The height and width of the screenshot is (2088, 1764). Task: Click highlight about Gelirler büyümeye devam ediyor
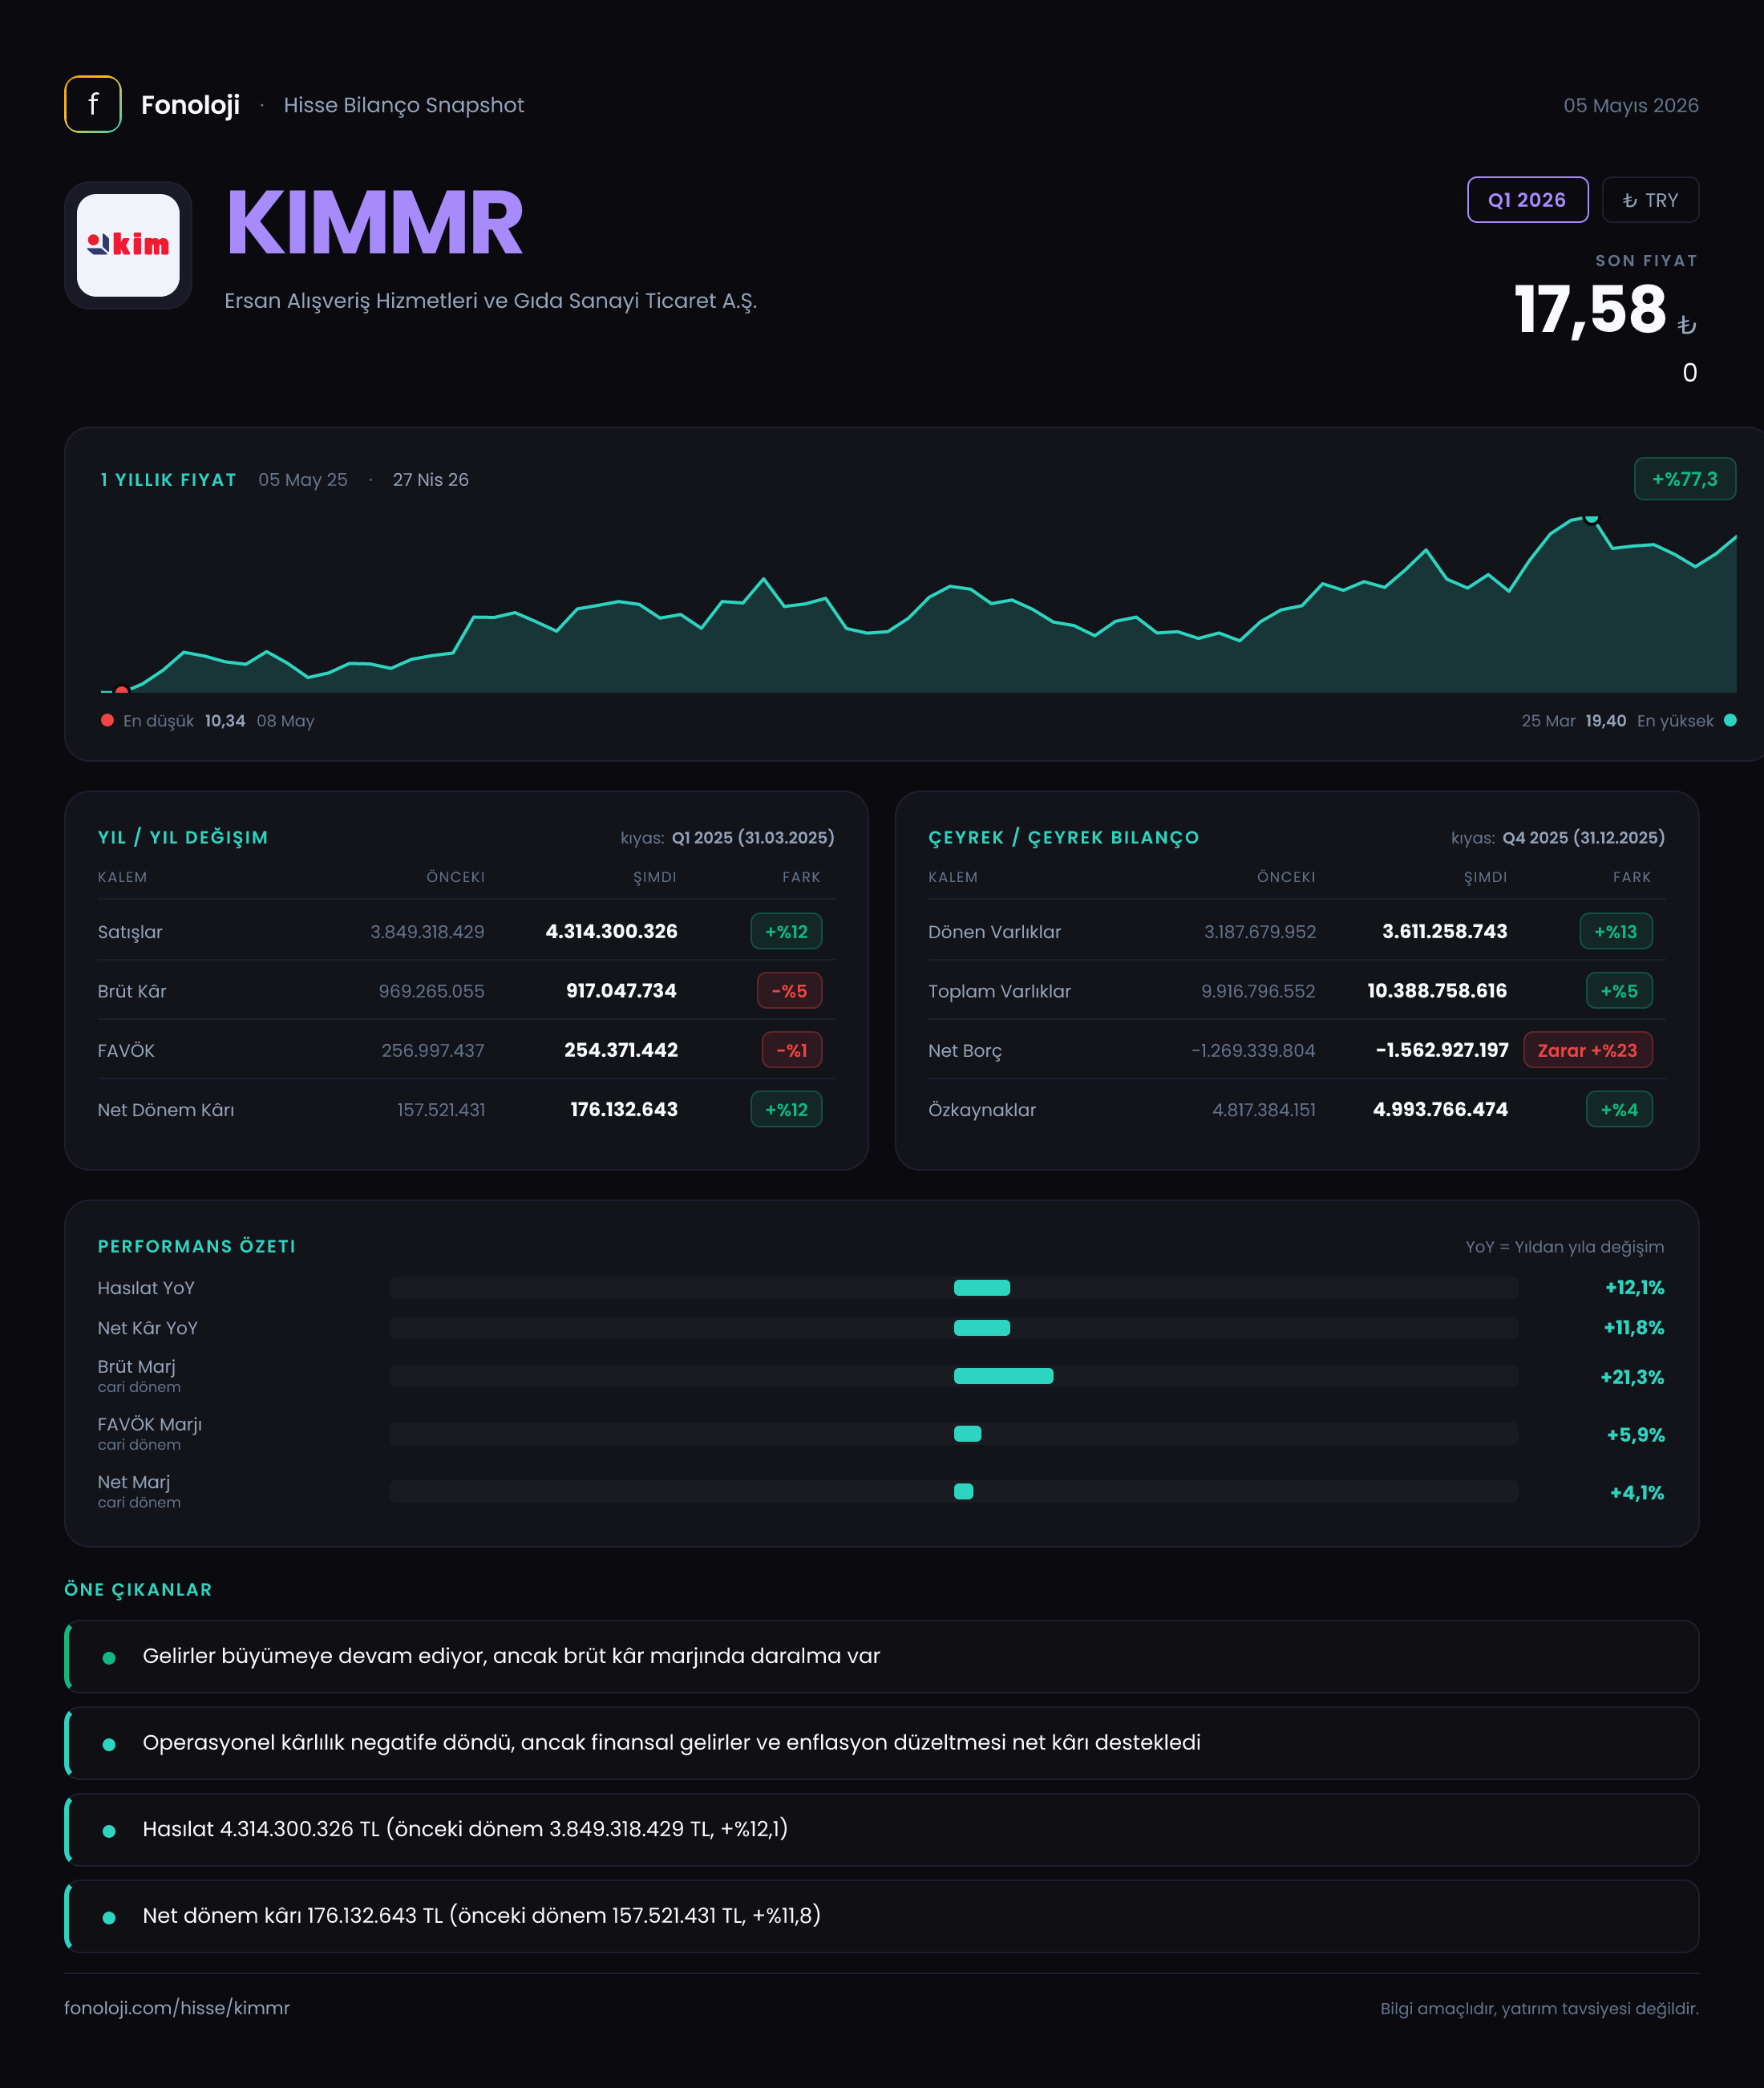click(x=881, y=1656)
